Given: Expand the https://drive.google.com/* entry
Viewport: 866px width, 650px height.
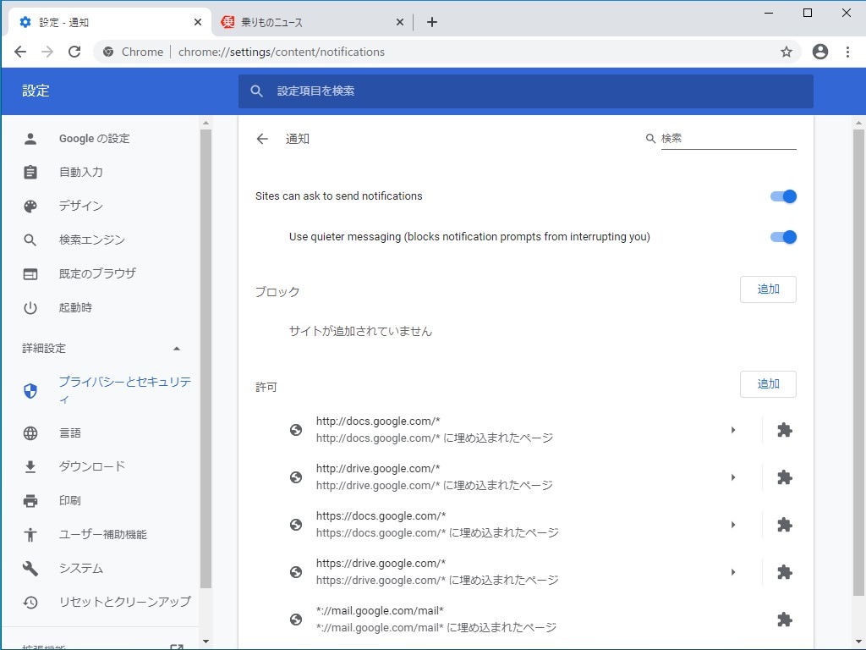Looking at the screenshot, I should [x=732, y=571].
